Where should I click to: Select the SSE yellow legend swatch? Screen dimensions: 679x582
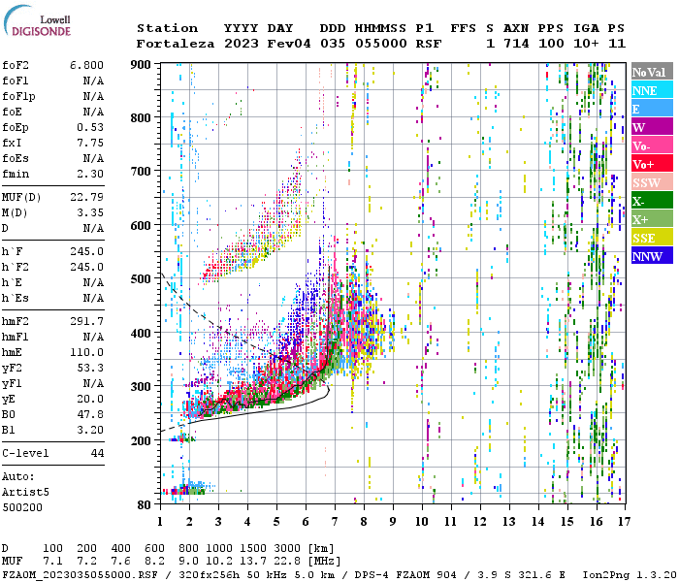point(652,238)
